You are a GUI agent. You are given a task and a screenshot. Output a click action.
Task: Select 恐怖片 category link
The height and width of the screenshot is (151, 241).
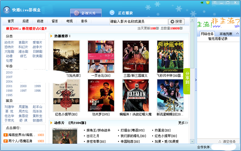9,47
